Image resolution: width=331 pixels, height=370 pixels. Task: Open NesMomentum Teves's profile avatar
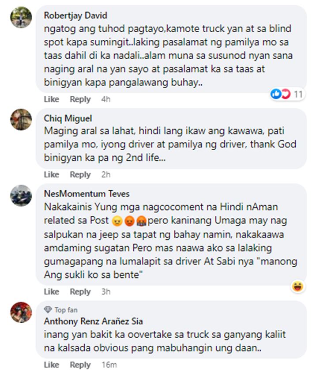coord(21,196)
